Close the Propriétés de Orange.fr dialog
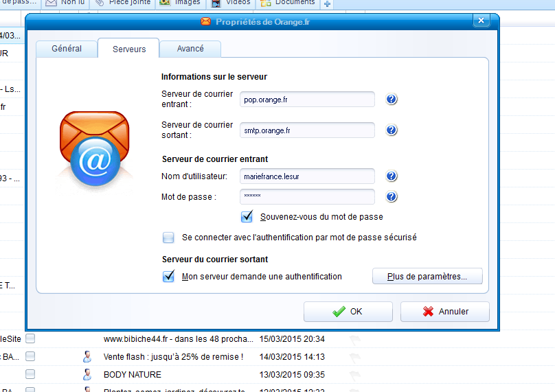 pos(482,21)
